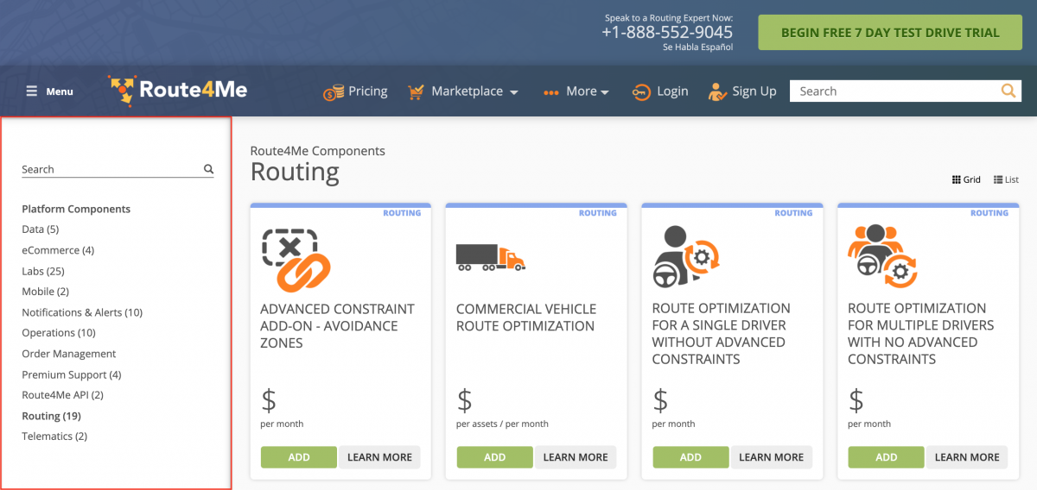Viewport: 1037px width, 490px height.
Task: Open the Login page
Action: pyautogui.click(x=672, y=91)
